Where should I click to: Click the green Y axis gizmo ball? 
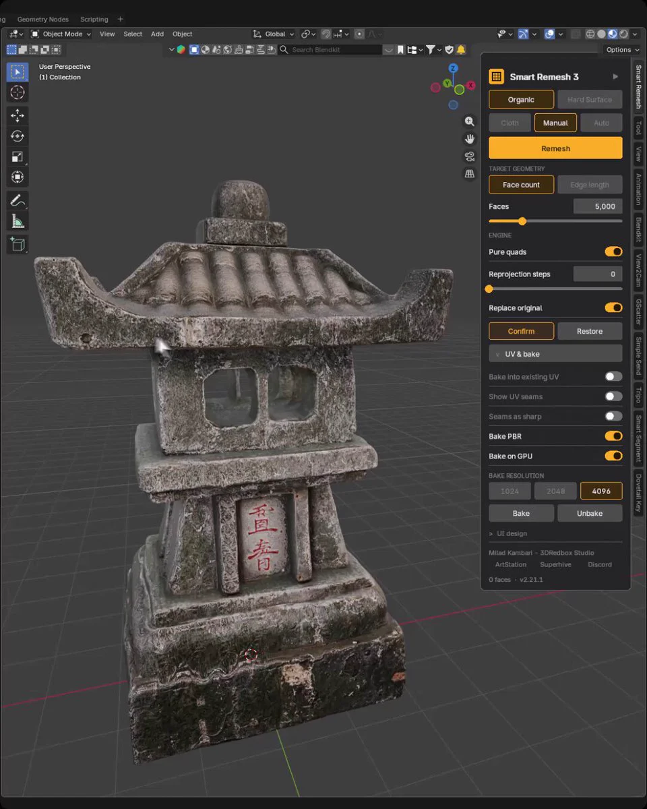[446, 84]
